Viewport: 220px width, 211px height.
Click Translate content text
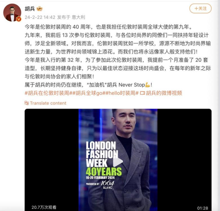(x=48, y=103)
